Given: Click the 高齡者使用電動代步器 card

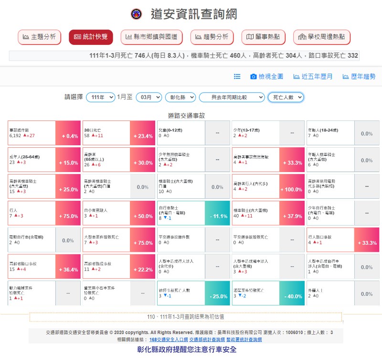Looking at the screenshot, I should 343,186.
